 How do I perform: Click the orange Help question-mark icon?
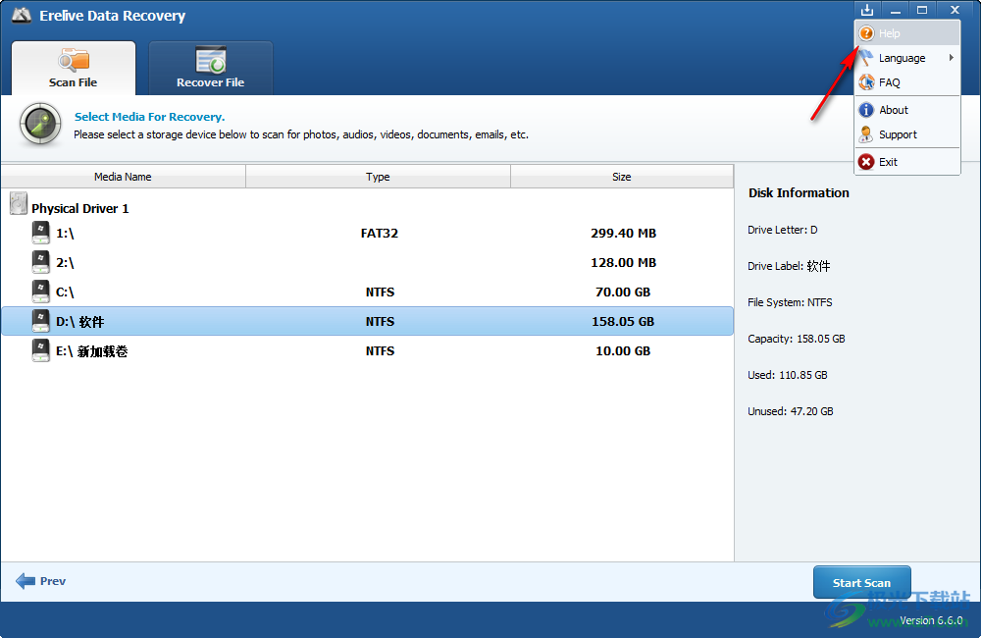[x=866, y=33]
